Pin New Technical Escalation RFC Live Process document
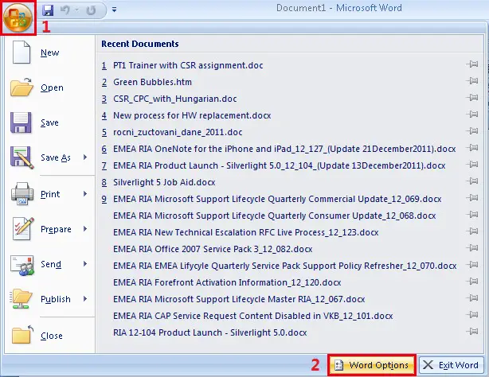Image resolution: width=489 pixels, height=377 pixels. pyautogui.click(x=472, y=231)
